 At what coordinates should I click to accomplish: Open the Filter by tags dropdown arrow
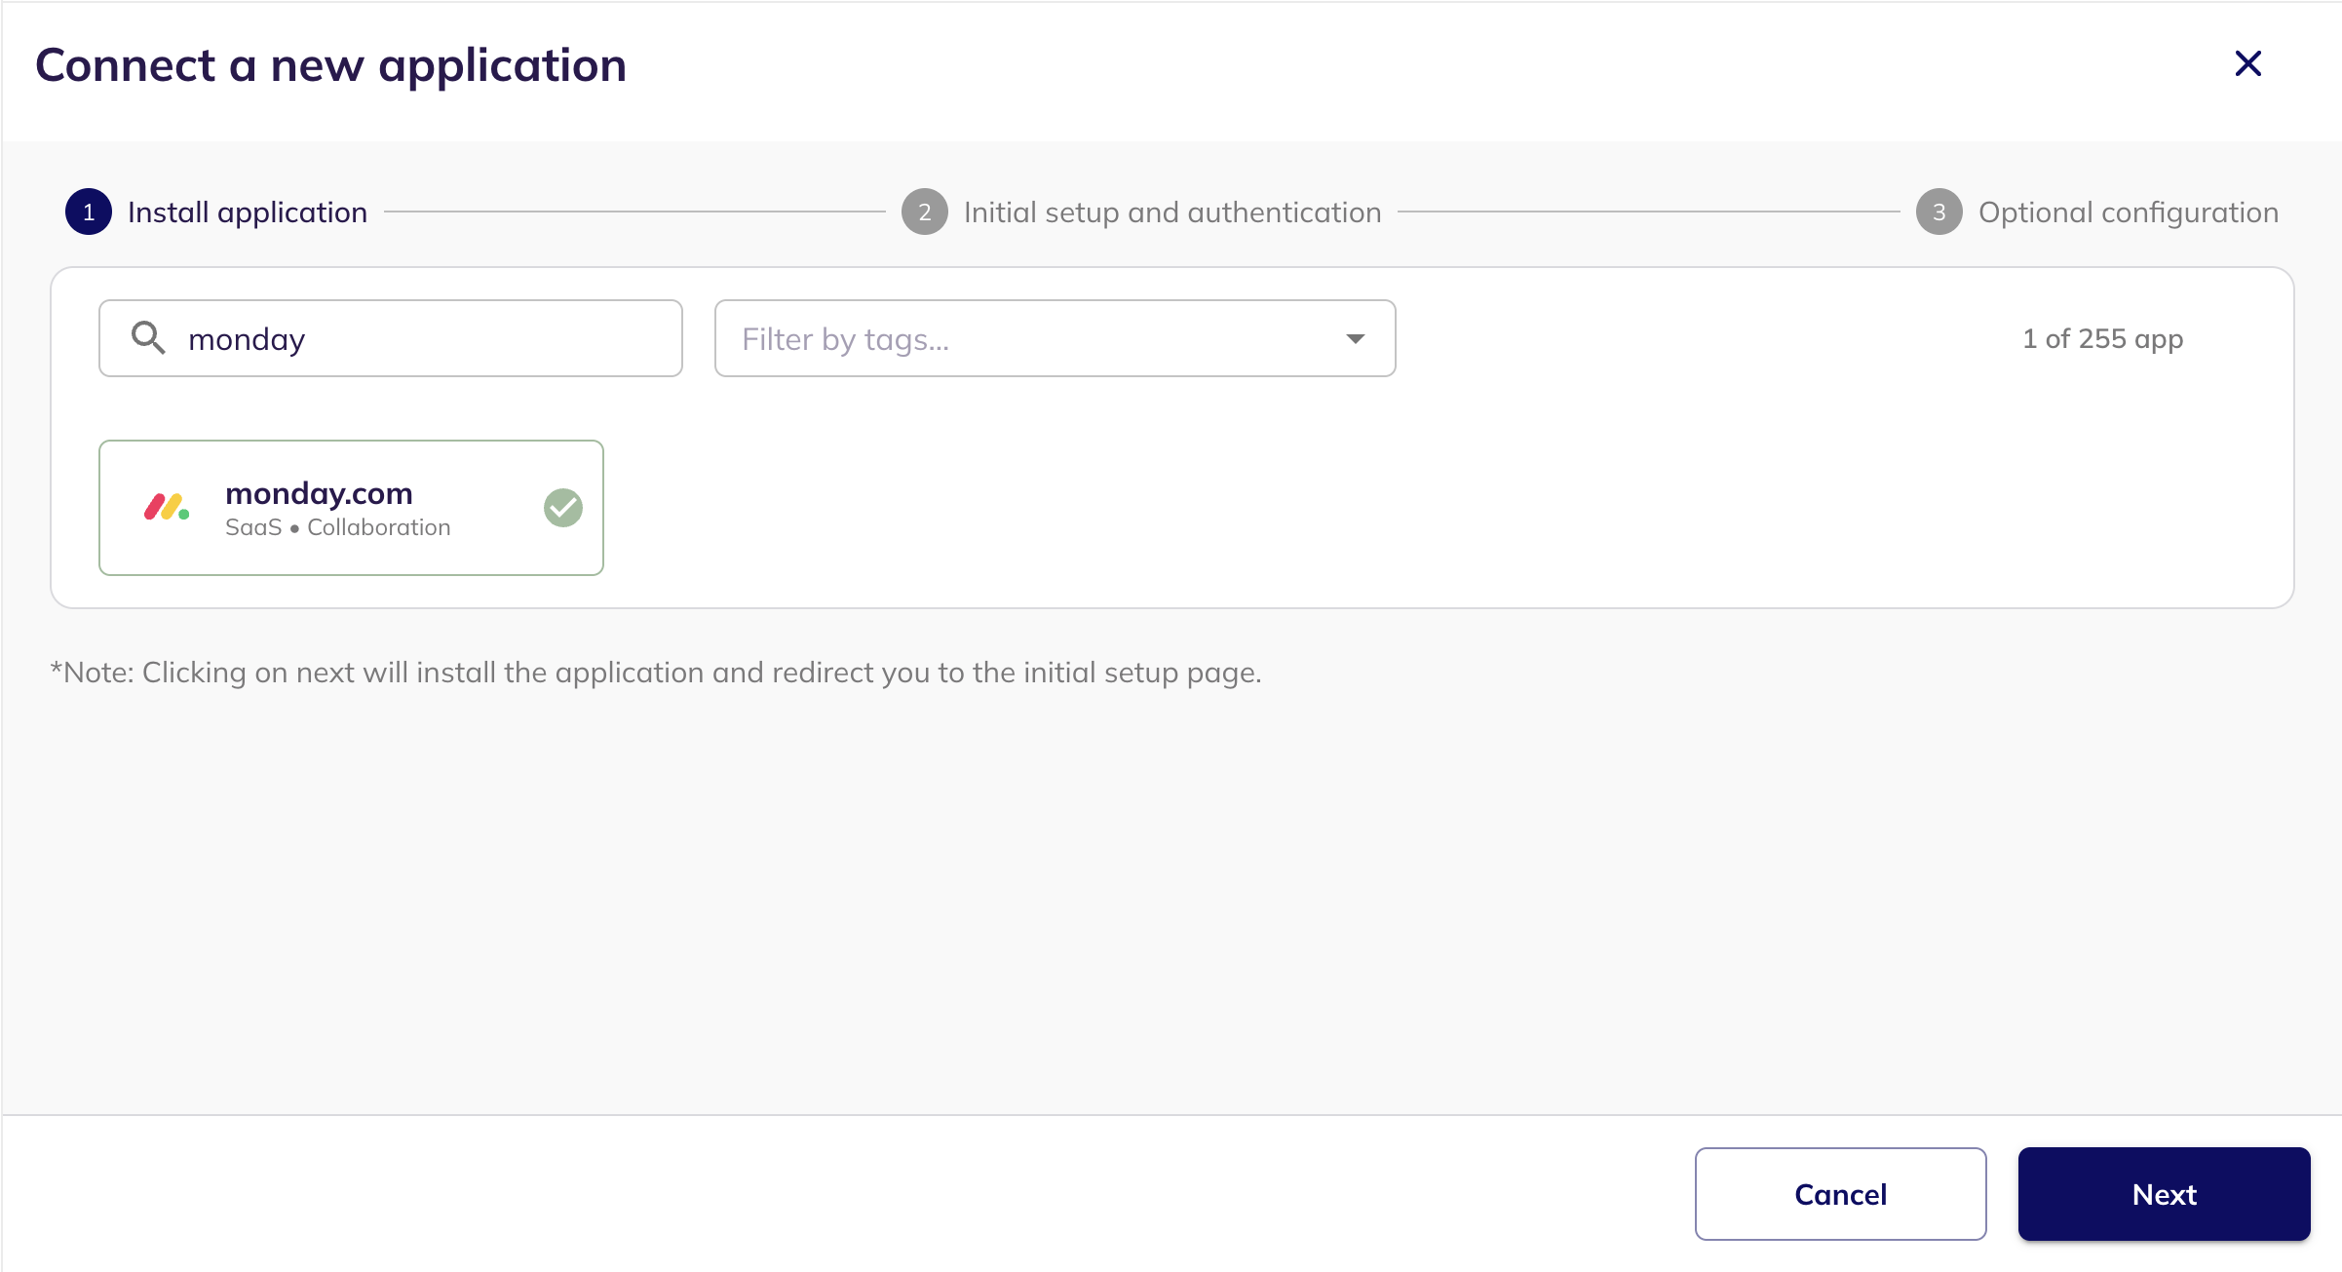click(1355, 338)
